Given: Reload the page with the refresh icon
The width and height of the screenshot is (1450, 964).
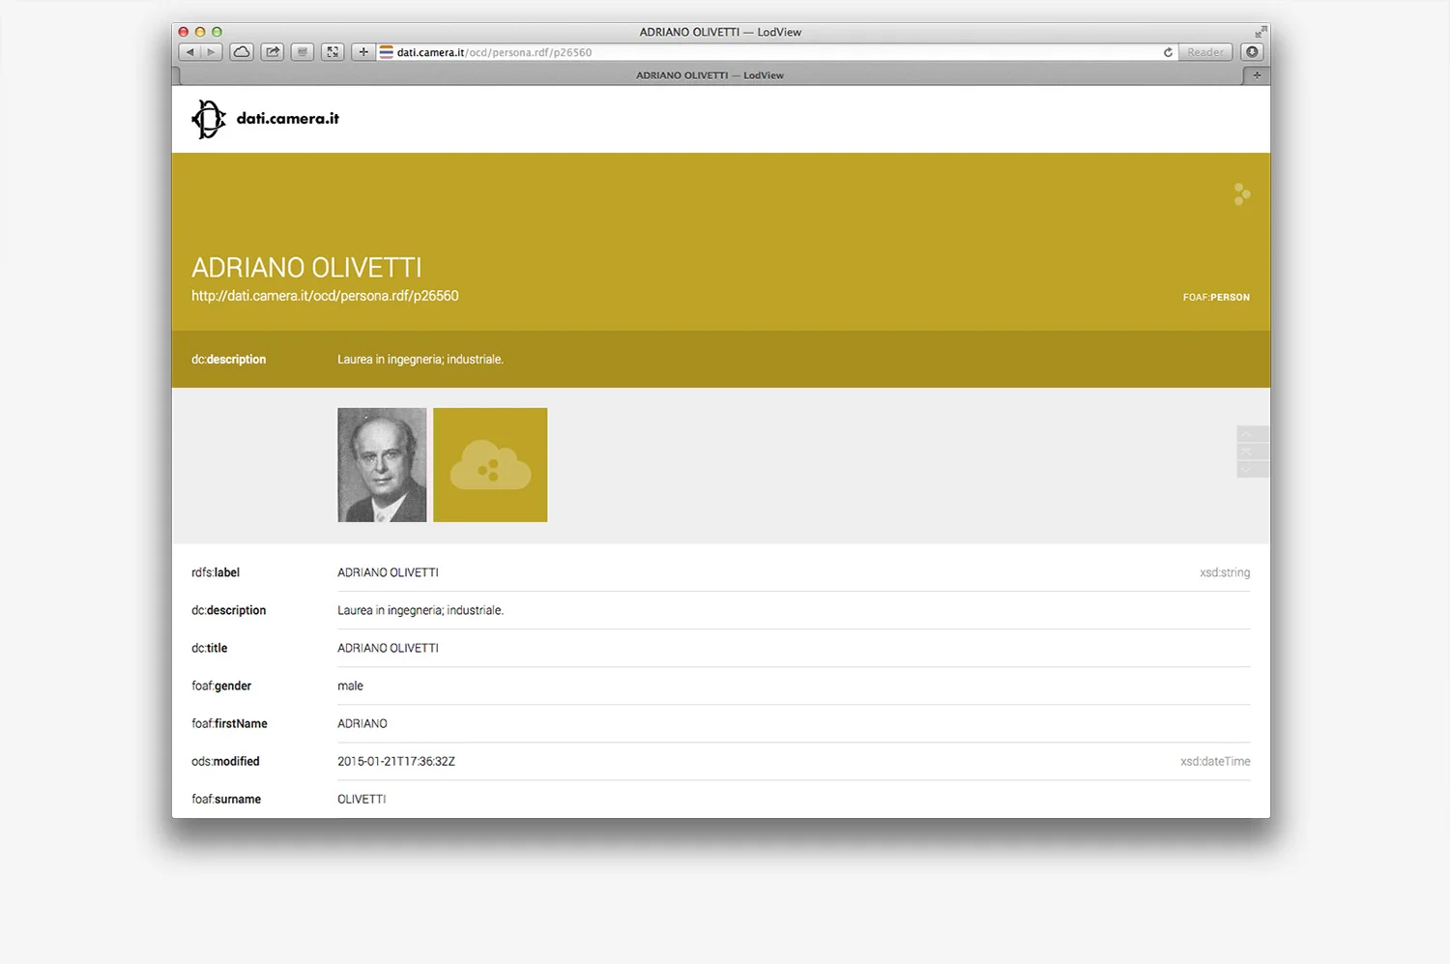Looking at the screenshot, I should click(1168, 52).
